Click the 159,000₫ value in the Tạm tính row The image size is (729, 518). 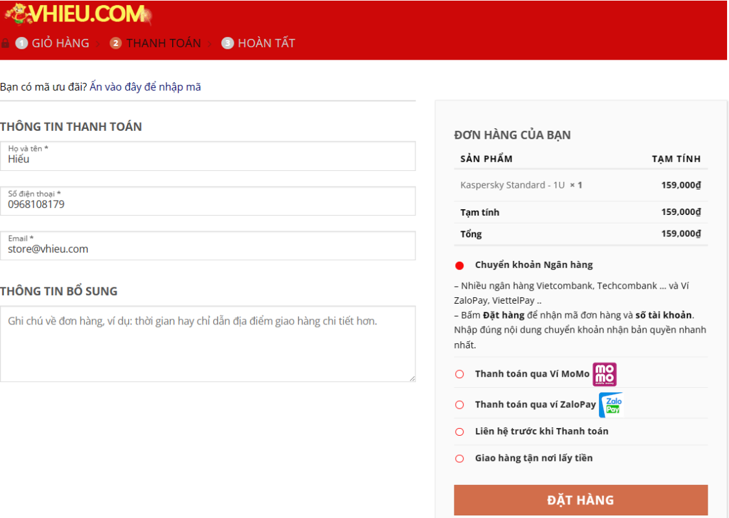coord(681,212)
